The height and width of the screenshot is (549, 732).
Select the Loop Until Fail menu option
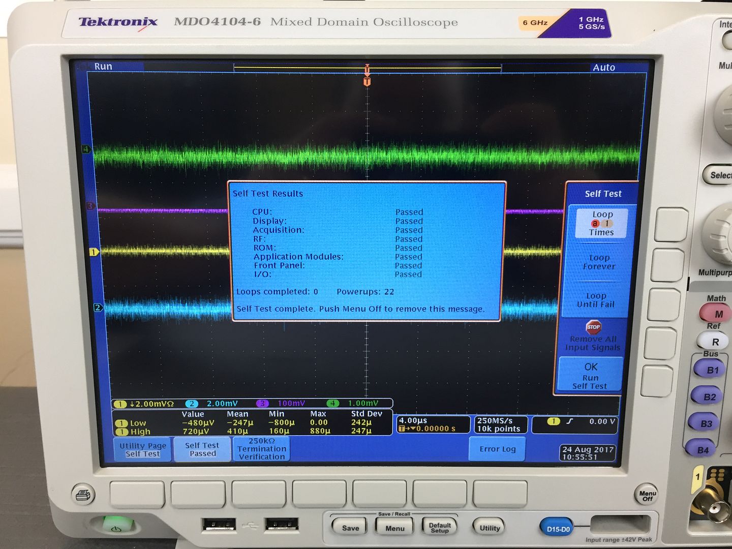click(x=596, y=300)
